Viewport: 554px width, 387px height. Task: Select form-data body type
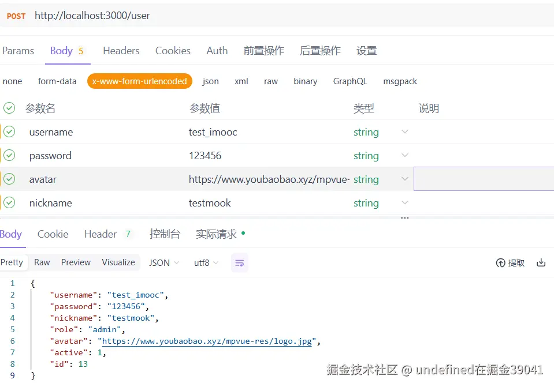tap(57, 81)
